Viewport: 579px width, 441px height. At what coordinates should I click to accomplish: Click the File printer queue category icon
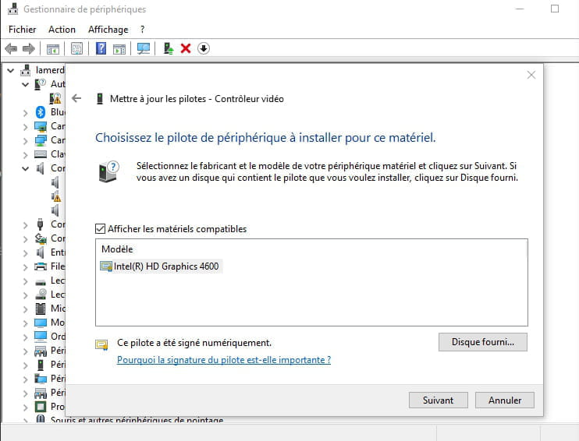[x=41, y=266]
